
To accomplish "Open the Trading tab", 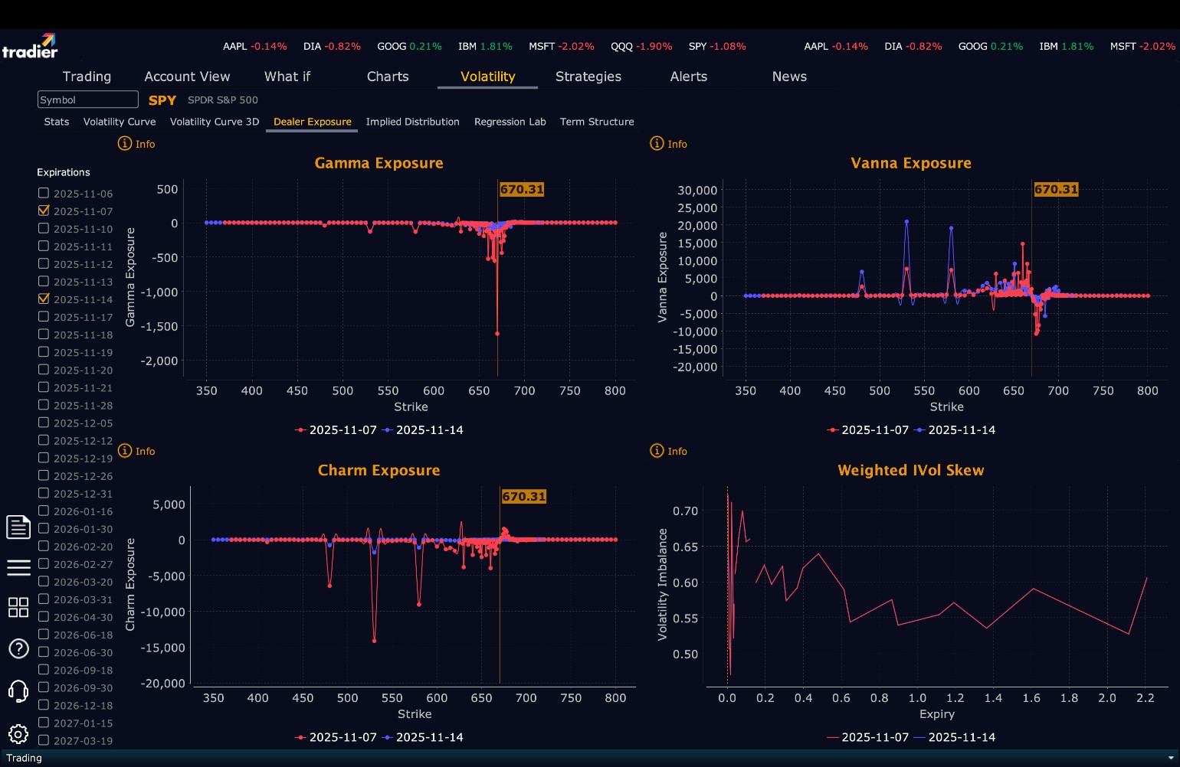I will [x=87, y=77].
